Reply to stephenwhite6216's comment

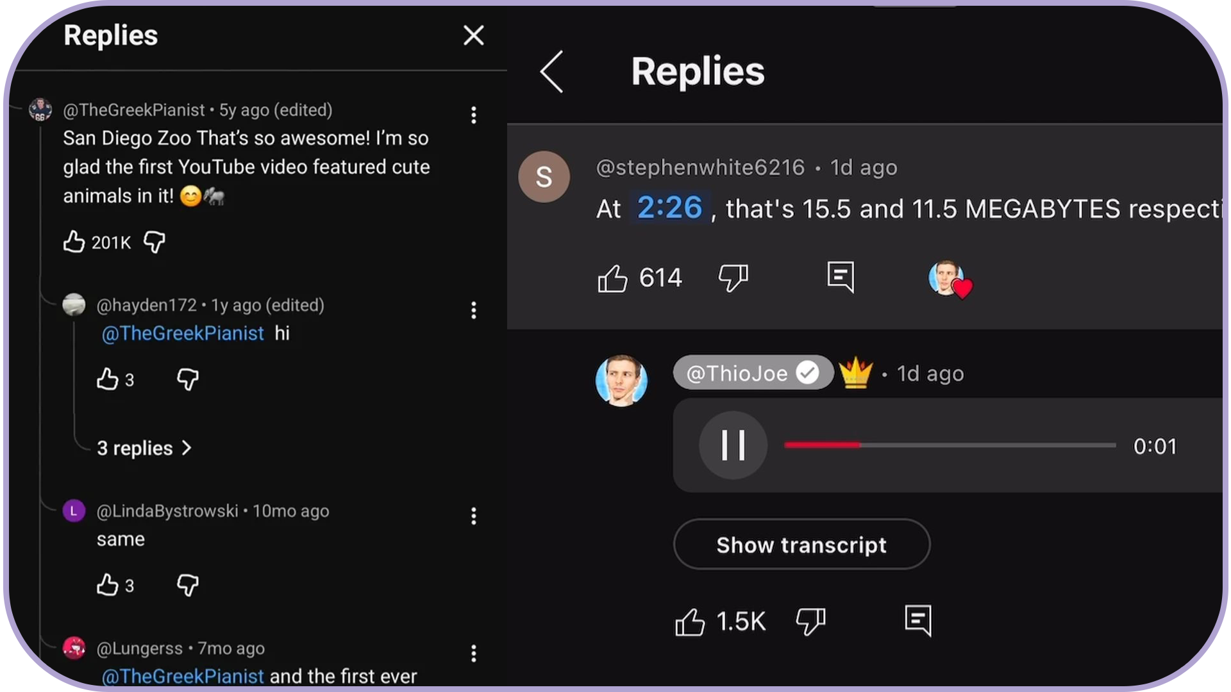tap(841, 277)
